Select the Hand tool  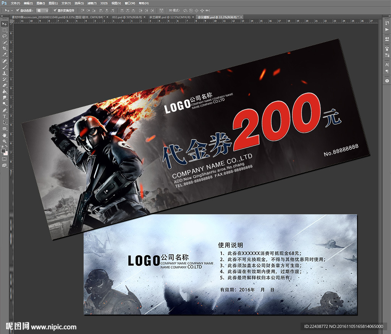(x=5, y=135)
